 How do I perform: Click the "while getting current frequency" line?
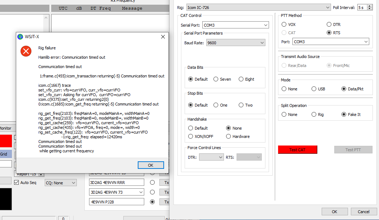(67, 151)
